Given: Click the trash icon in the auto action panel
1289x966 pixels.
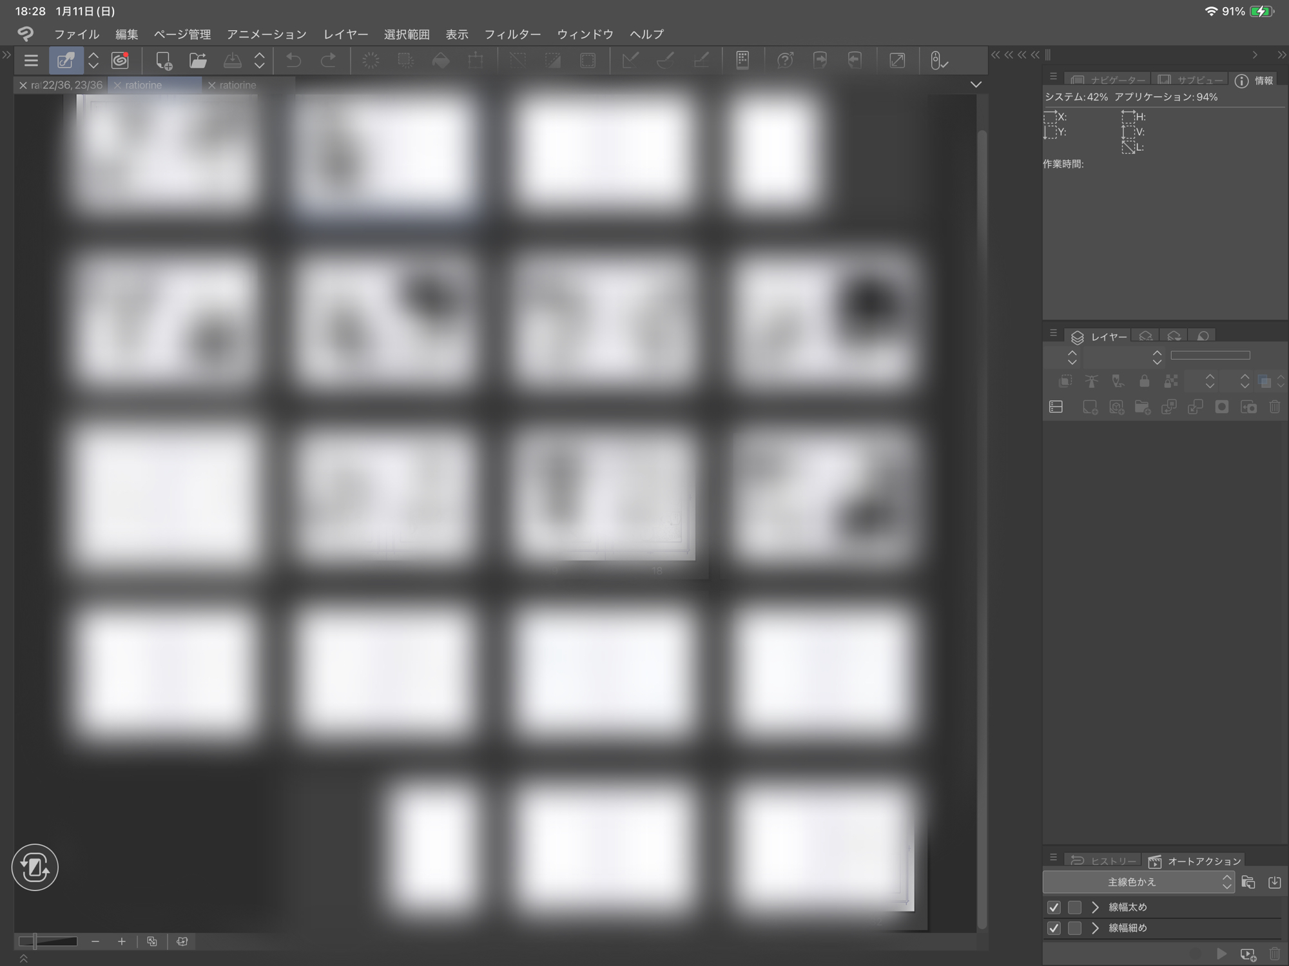Looking at the screenshot, I should pos(1274,954).
